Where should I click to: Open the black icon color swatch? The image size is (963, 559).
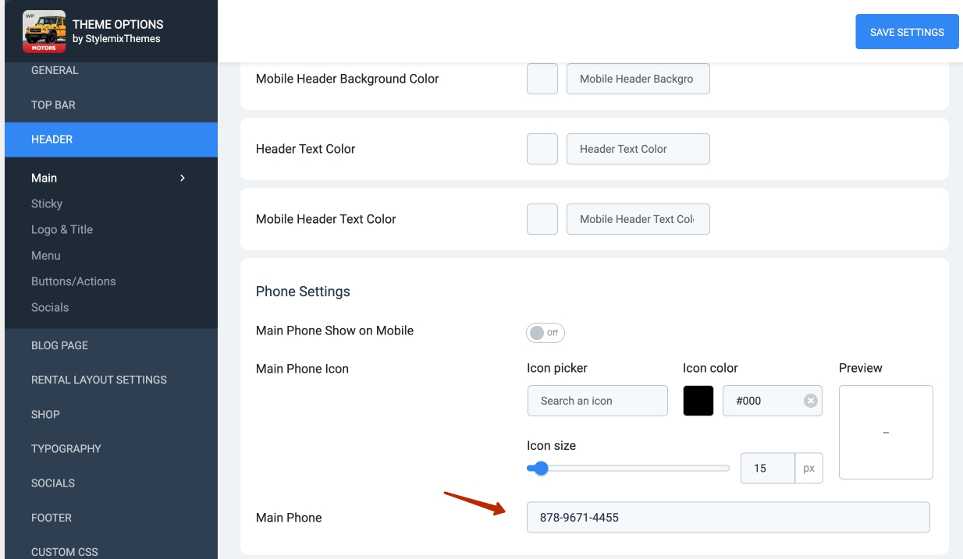(698, 401)
